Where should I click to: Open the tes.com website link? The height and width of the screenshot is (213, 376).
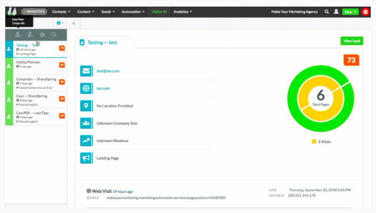click(x=103, y=88)
